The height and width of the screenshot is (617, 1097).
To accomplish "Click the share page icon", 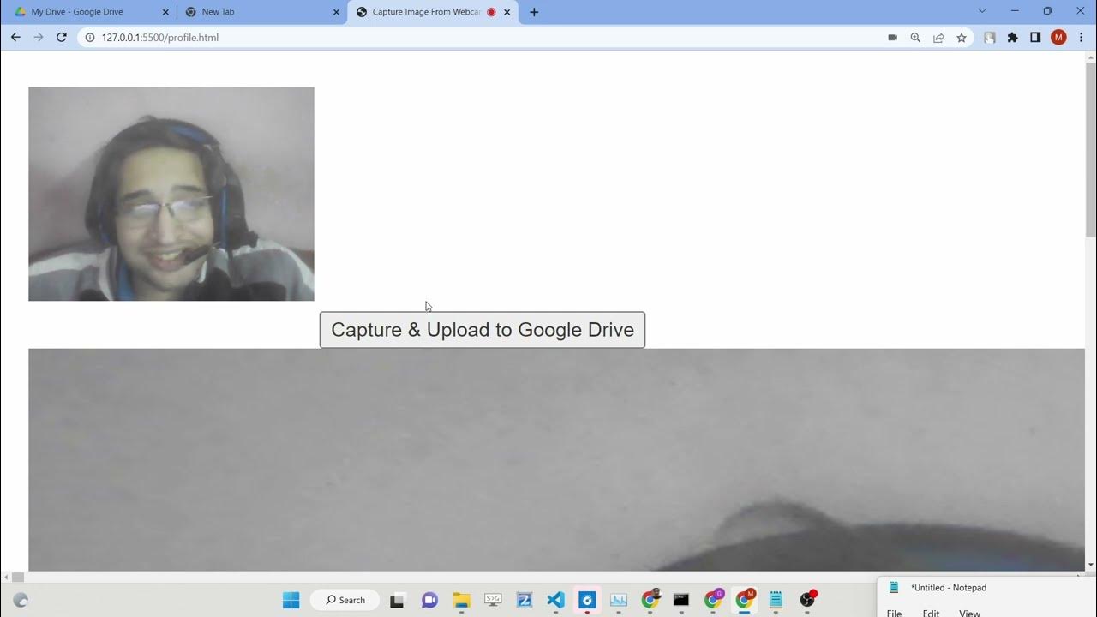I will 938,38.
